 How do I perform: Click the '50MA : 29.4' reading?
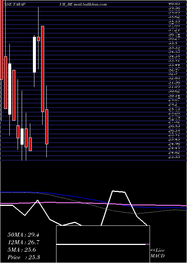point(23,235)
